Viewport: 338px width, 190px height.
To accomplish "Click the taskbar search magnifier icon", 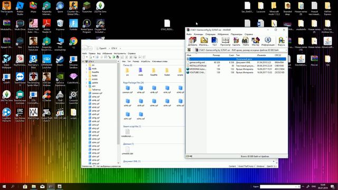I will point(13,186).
